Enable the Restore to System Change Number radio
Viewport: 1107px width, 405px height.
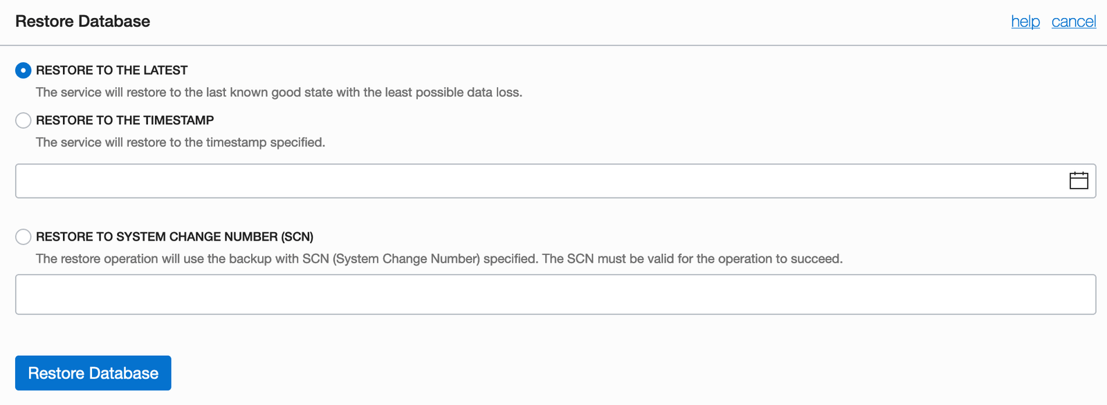pyautogui.click(x=24, y=237)
